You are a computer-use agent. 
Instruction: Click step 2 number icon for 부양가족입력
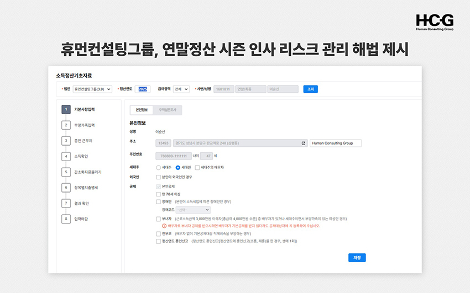pyautogui.click(x=66, y=125)
